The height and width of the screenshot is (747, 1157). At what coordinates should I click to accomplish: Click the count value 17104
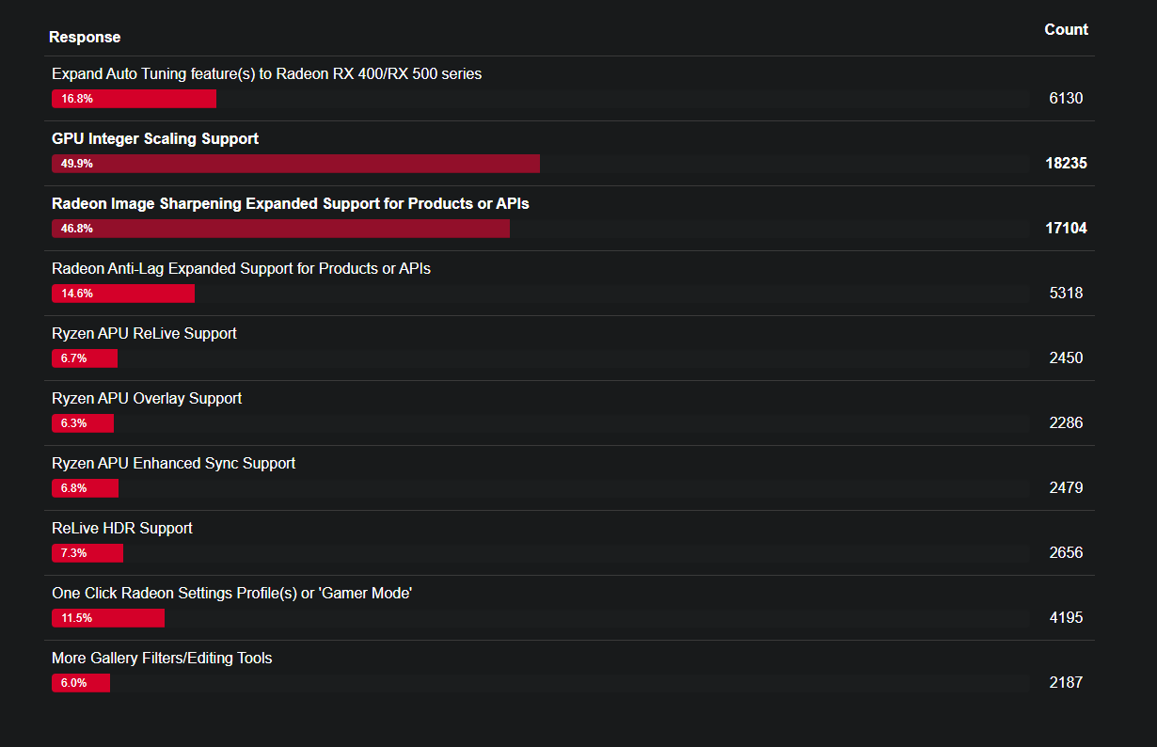[1066, 228]
